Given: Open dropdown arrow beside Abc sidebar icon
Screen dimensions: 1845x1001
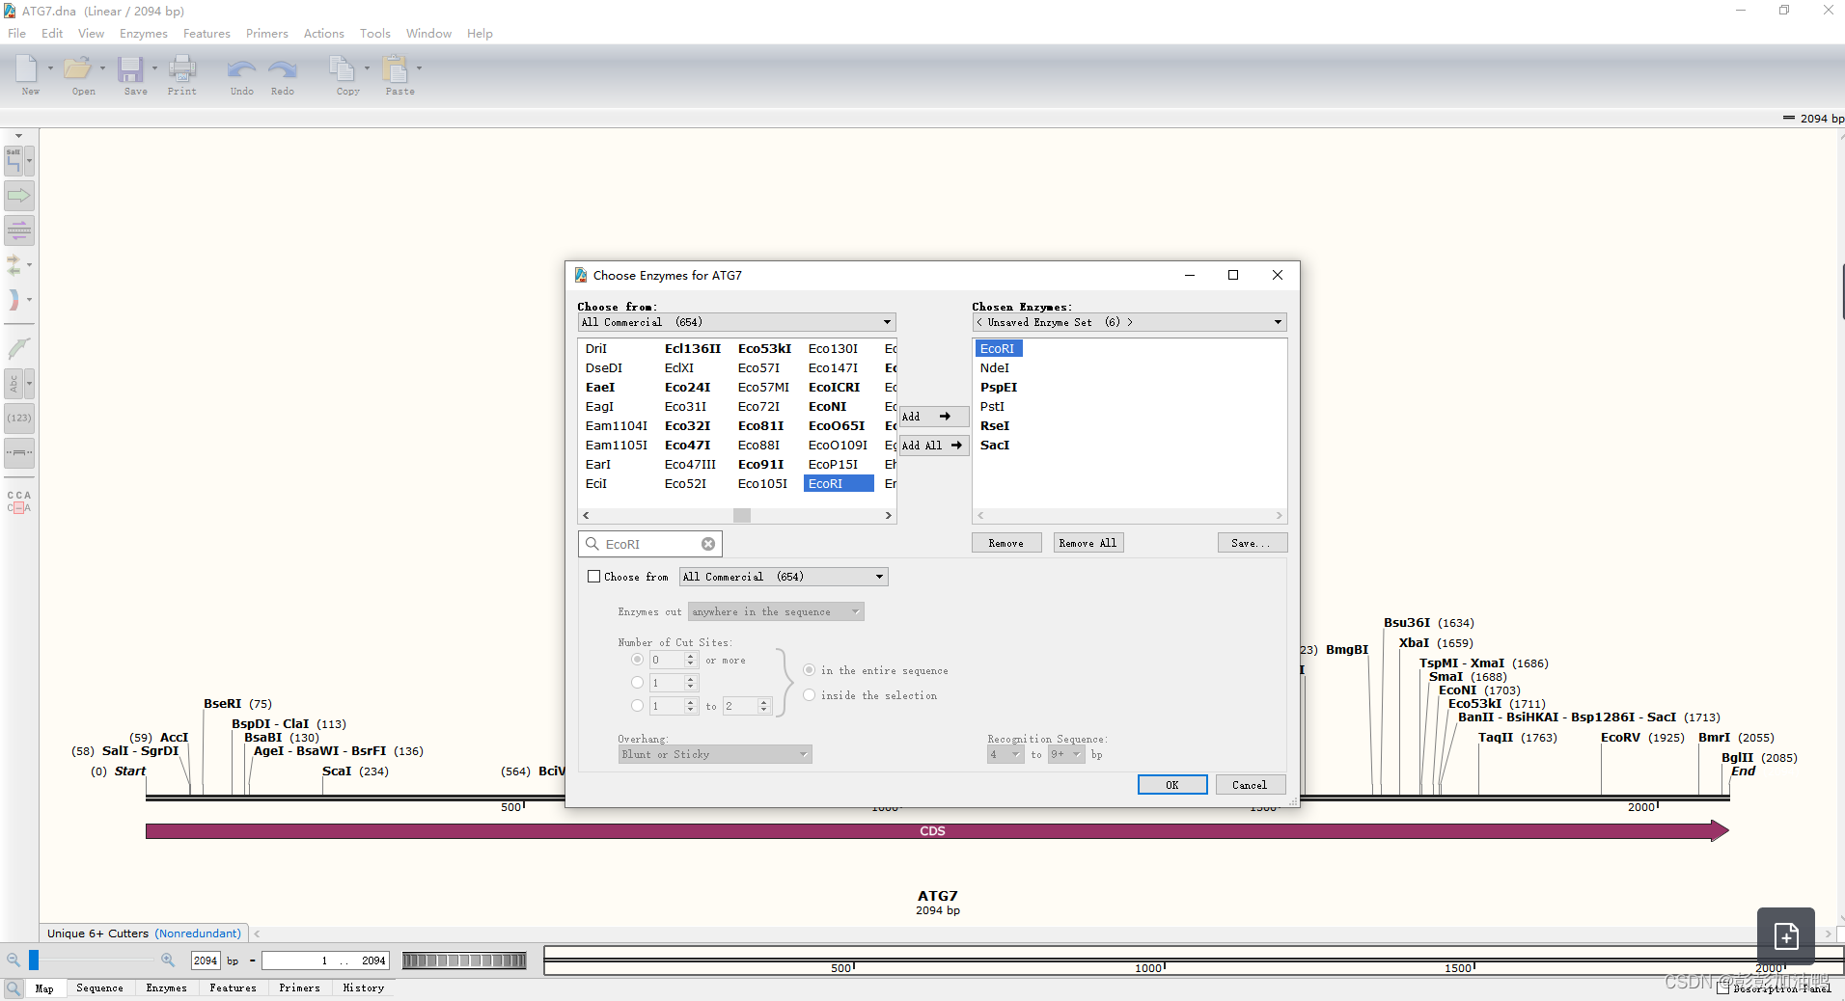Looking at the screenshot, I should 30,384.
